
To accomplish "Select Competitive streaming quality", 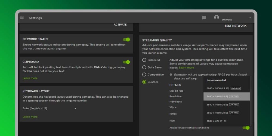I will (144, 75).
